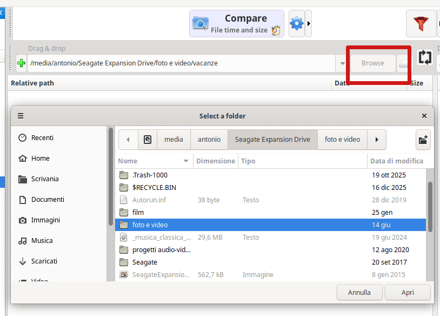
Task: Click the Annulla button
Action: click(x=359, y=292)
